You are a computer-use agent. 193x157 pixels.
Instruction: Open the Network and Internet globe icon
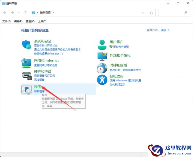[26, 63]
